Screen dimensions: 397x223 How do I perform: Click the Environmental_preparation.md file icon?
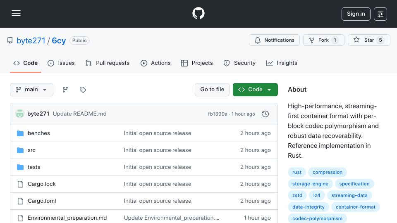(20, 218)
